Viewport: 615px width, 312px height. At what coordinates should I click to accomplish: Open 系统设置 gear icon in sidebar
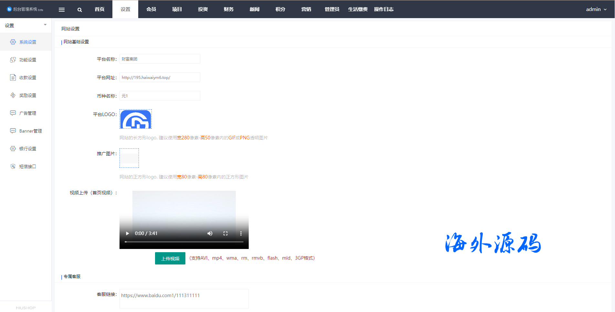[x=13, y=42]
